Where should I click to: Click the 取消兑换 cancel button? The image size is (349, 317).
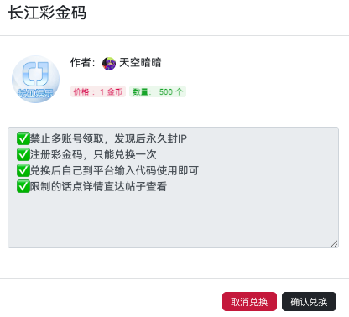(x=249, y=302)
